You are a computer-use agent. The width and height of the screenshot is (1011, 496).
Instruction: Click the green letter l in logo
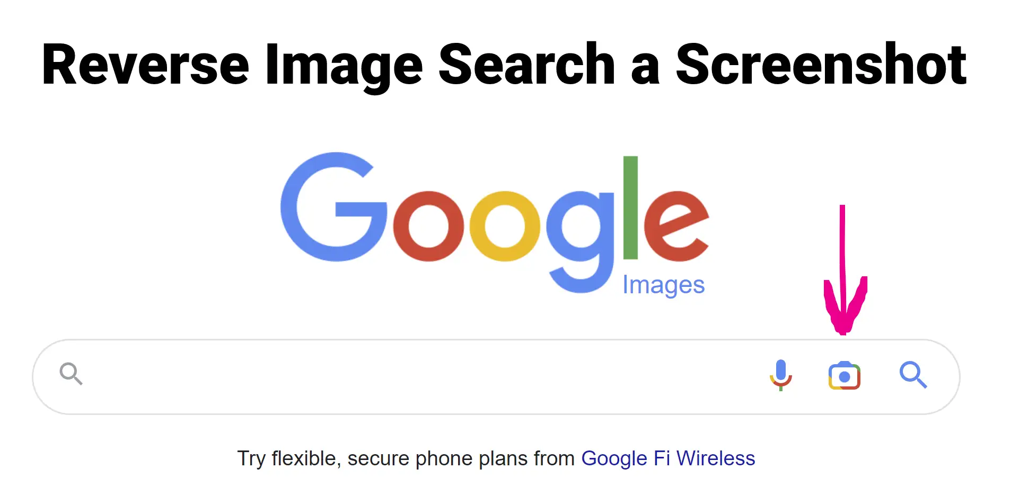630,208
